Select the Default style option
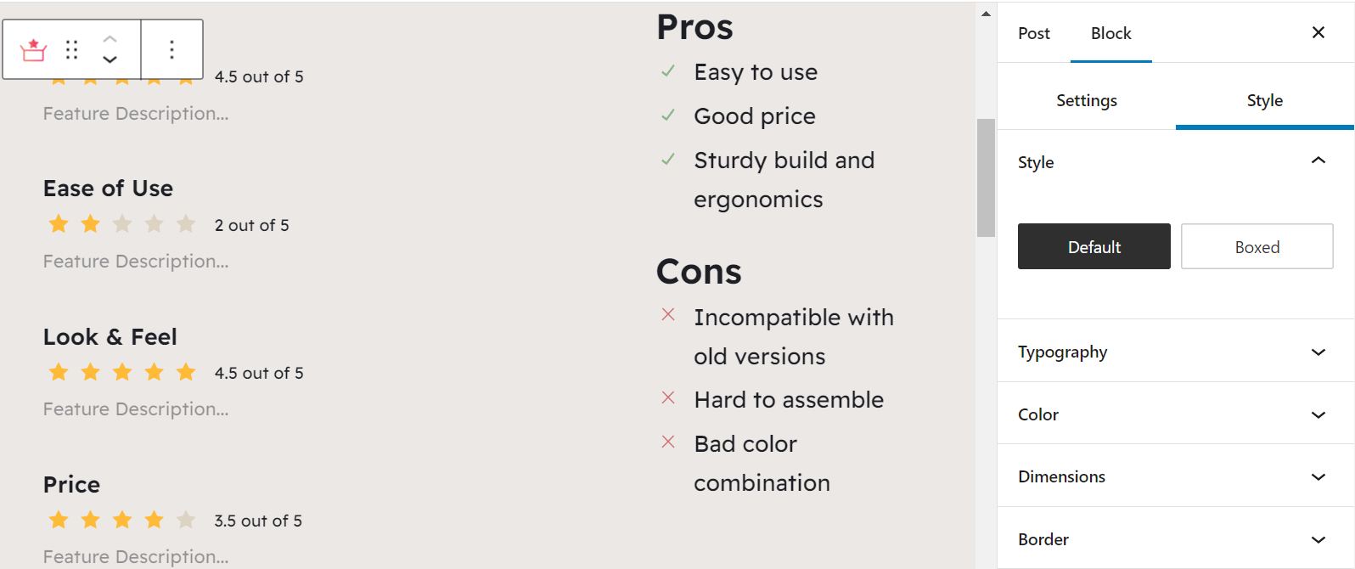The image size is (1355, 569). (1094, 246)
